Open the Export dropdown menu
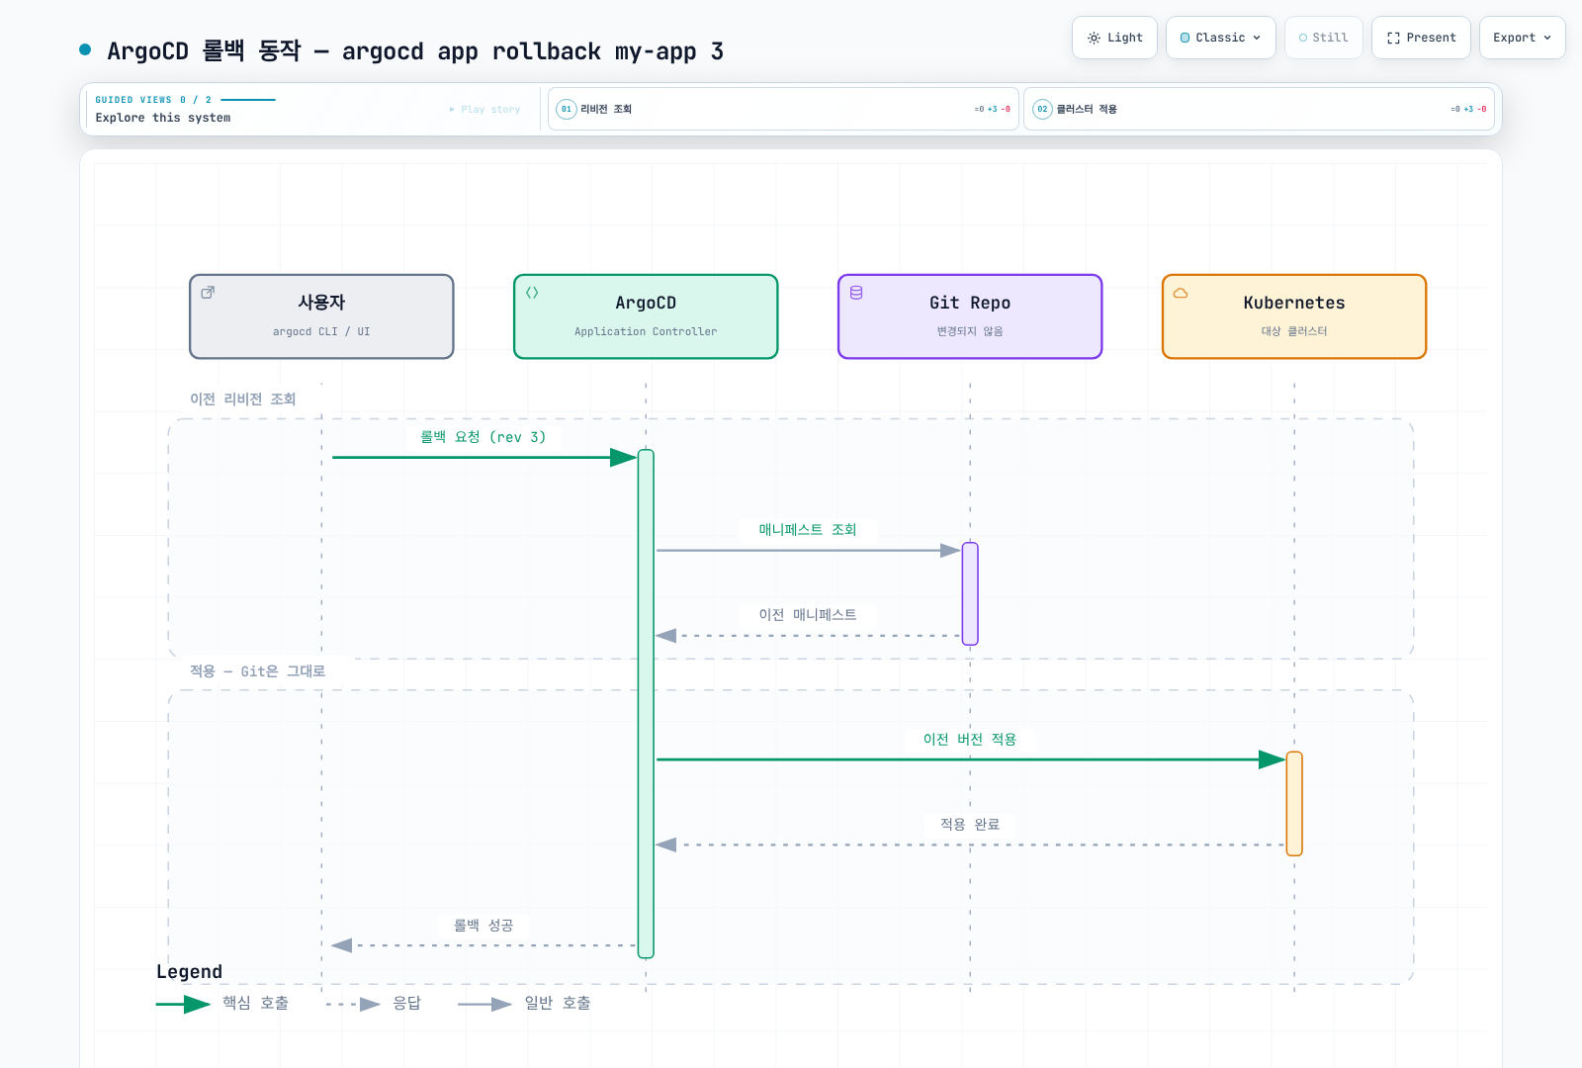This screenshot has height=1068, width=1582. tap(1523, 38)
